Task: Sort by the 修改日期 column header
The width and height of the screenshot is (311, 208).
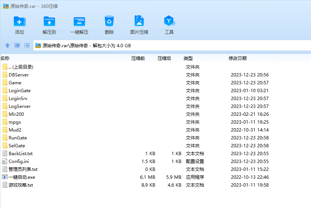Action: [251, 58]
